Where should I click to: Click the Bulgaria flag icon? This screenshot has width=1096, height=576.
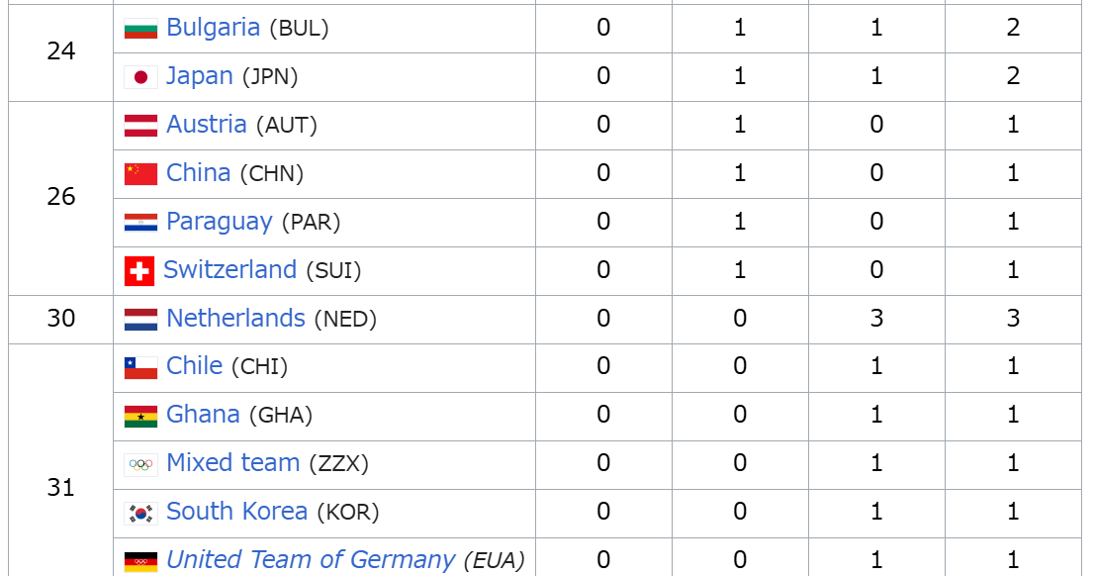click(140, 29)
